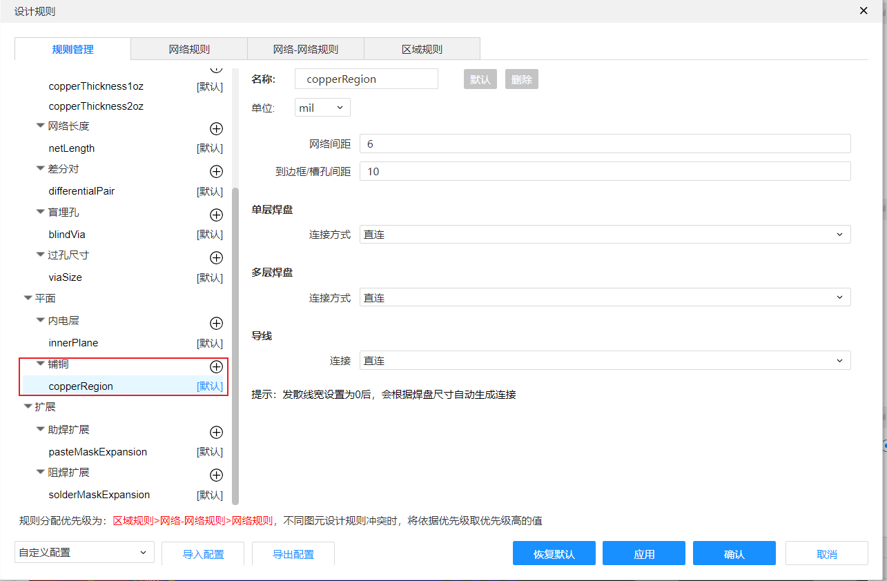Screen dimensions: 887x581
Task: Open the 单位 mil dropdown
Action: (x=322, y=108)
